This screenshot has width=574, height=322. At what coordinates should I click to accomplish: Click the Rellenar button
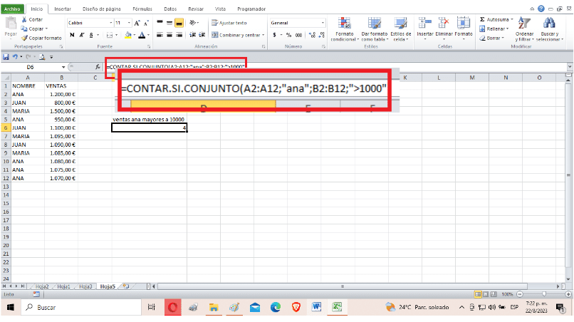[x=494, y=28]
